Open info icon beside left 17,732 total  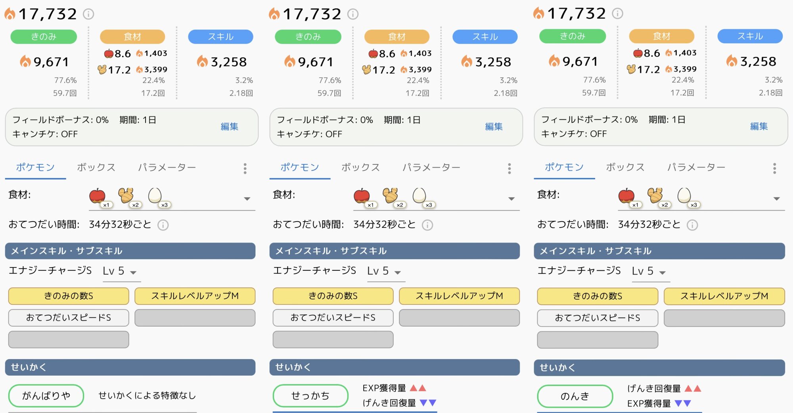pos(88,14)
